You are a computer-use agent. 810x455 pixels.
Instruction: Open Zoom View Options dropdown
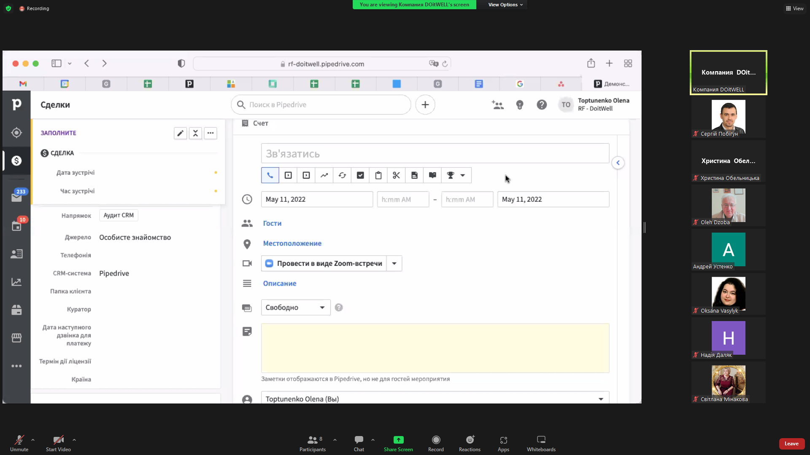click(x=505, y=5)
